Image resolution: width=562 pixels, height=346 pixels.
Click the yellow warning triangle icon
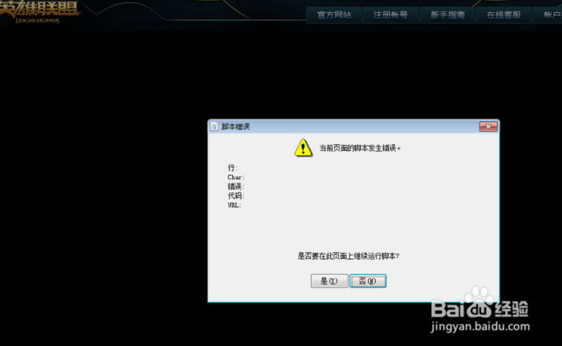coord(303,148)
